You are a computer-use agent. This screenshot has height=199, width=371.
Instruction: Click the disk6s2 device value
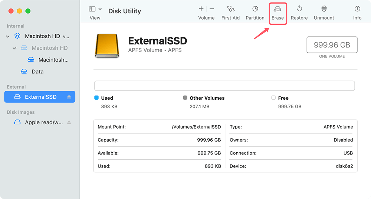click(344, 166)
